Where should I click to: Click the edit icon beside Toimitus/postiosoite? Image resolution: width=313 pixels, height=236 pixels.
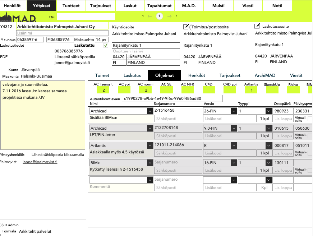(x=186, y=27)
